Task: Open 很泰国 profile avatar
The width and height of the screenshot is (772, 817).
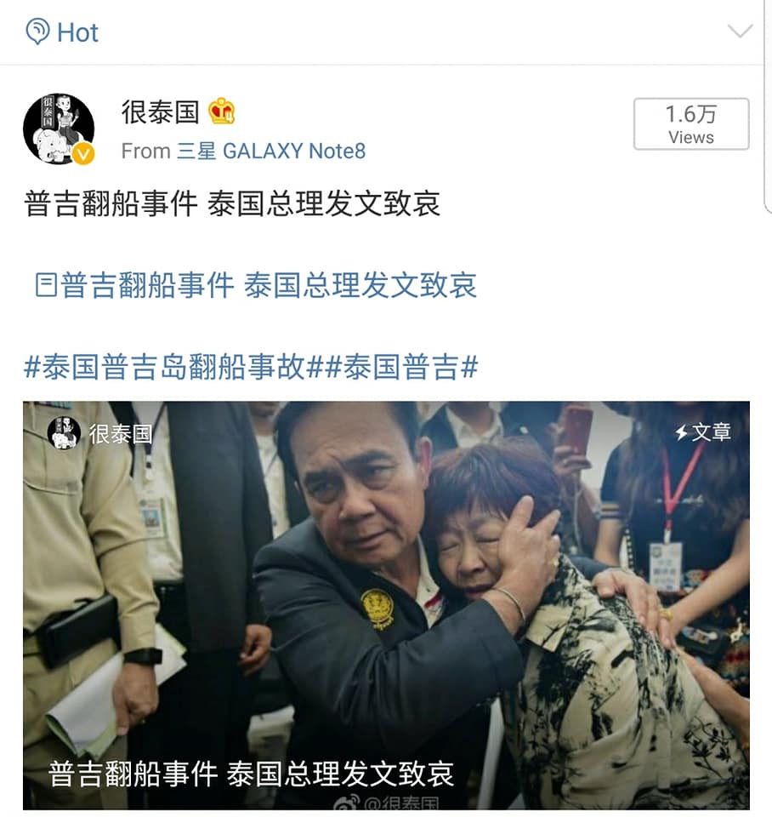Action: 59,129
